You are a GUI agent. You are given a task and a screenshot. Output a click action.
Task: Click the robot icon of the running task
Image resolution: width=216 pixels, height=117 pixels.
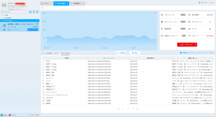coord(5,25)
